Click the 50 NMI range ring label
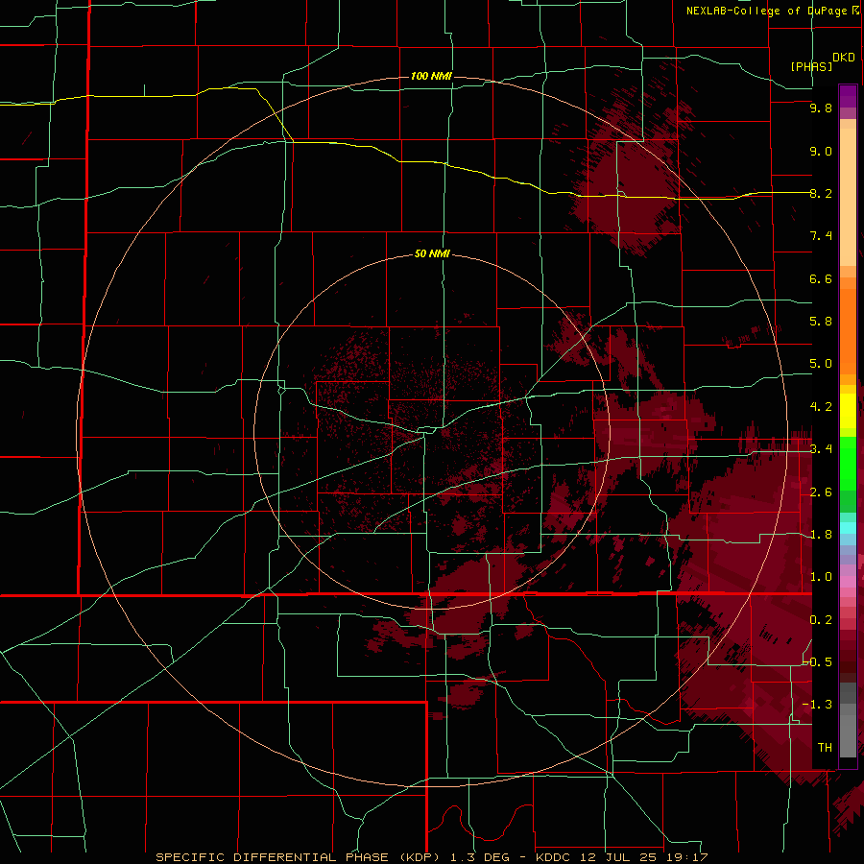864x864 pixels. tap(432, 253)
